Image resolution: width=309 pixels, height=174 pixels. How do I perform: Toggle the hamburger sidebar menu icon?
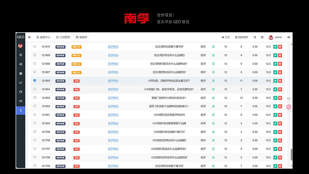point(29,37)
